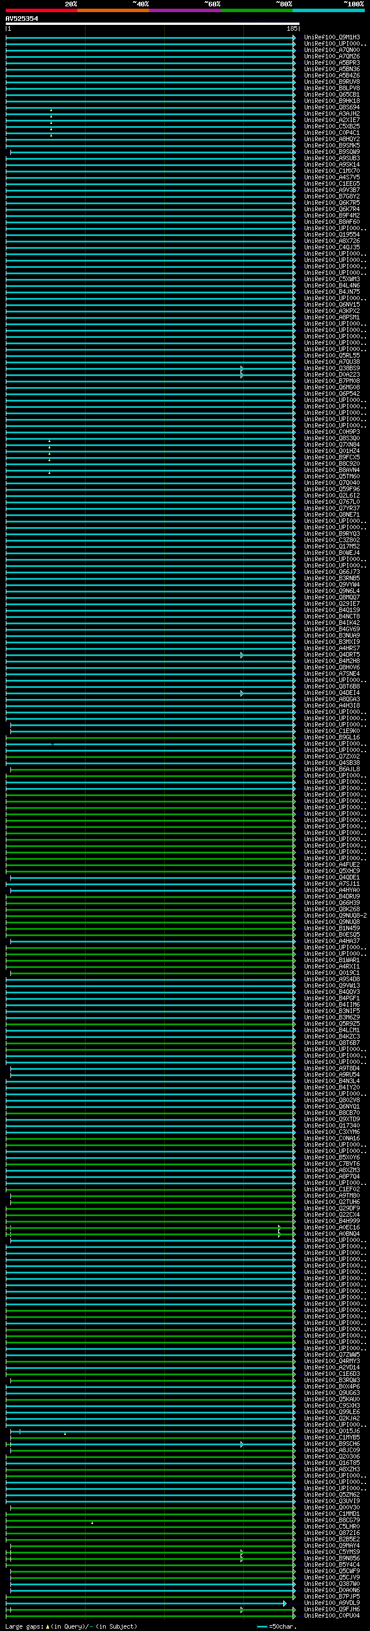The width and height of the screenshot is (370, 1631).
Task: Select hit label UniRef100_A9V3B7
Action: (x=332, y=190)
